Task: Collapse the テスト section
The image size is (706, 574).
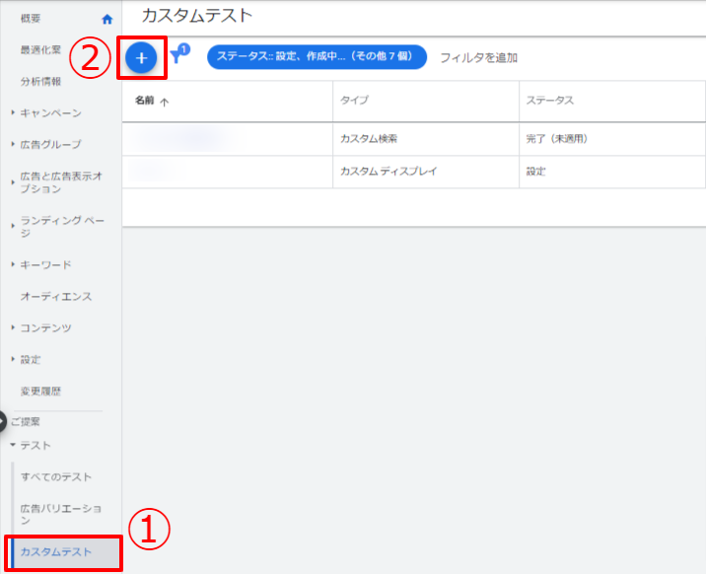Action: [x=13, y=446]
